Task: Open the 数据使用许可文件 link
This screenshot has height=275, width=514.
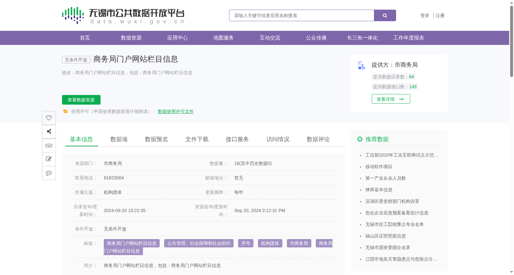Action: [x=176, y=111]
